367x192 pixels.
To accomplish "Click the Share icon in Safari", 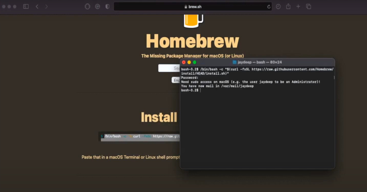I will [288, 6].
